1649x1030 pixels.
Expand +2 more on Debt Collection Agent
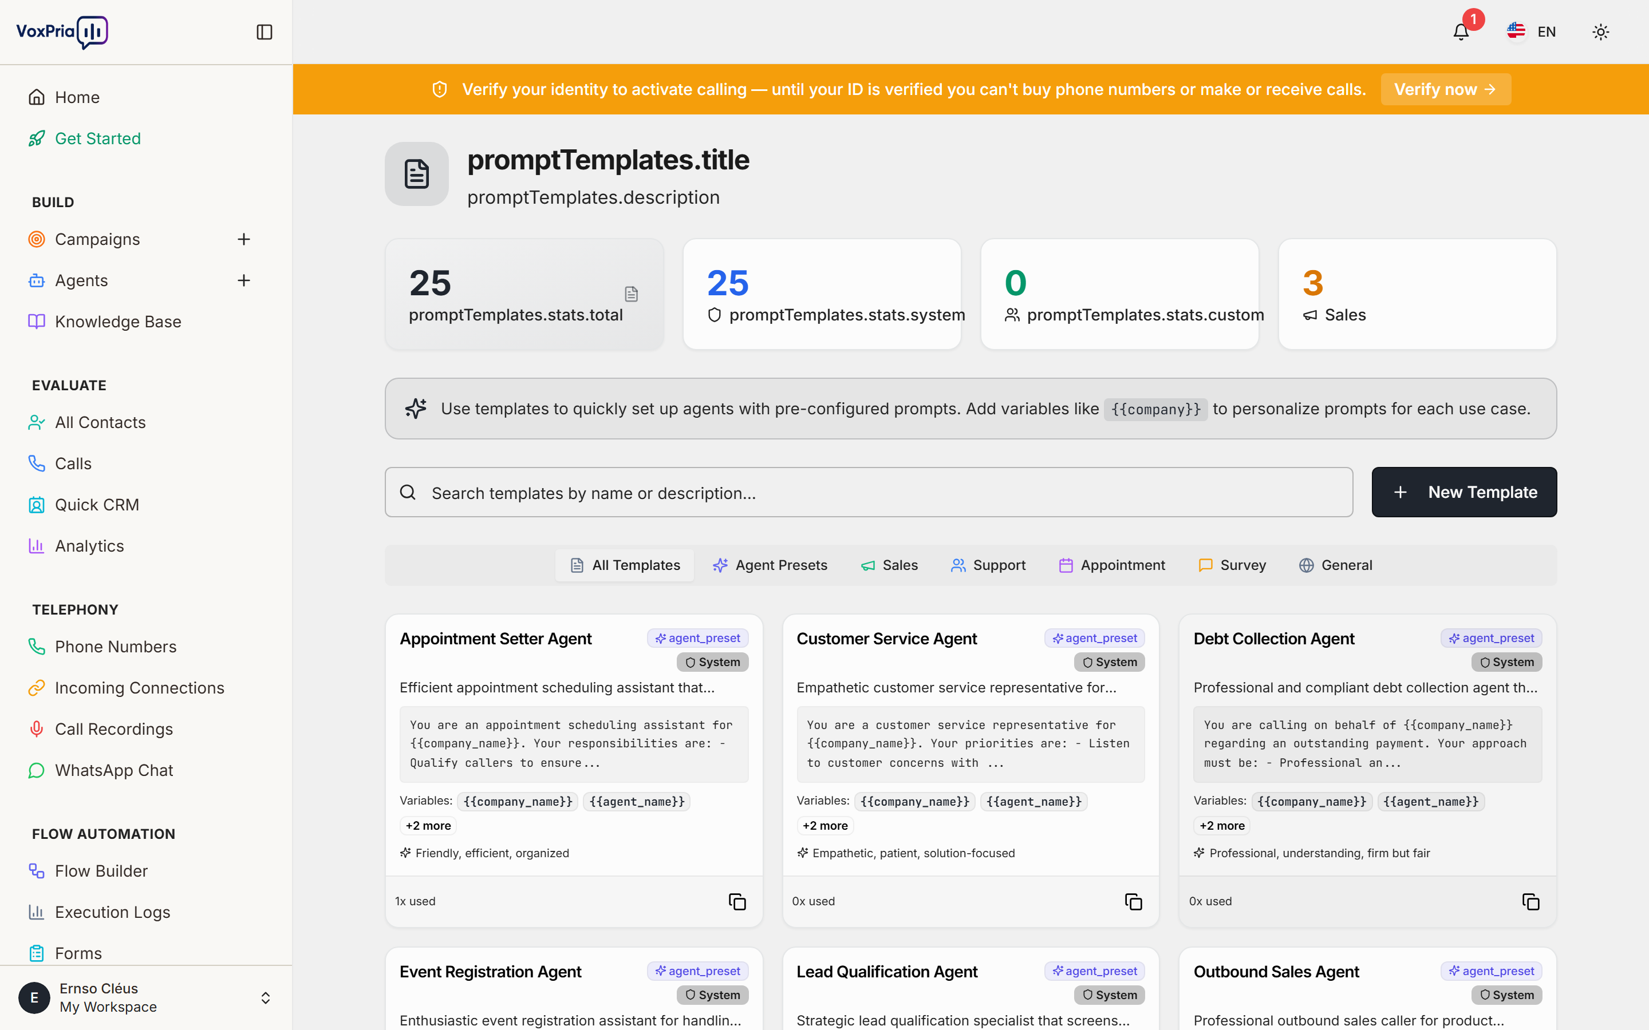1222,826
